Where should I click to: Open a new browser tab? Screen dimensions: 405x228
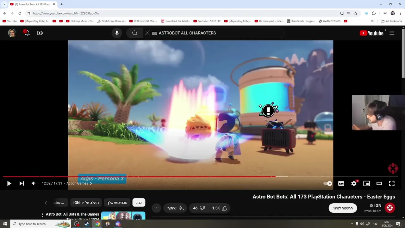coord(61,4)
